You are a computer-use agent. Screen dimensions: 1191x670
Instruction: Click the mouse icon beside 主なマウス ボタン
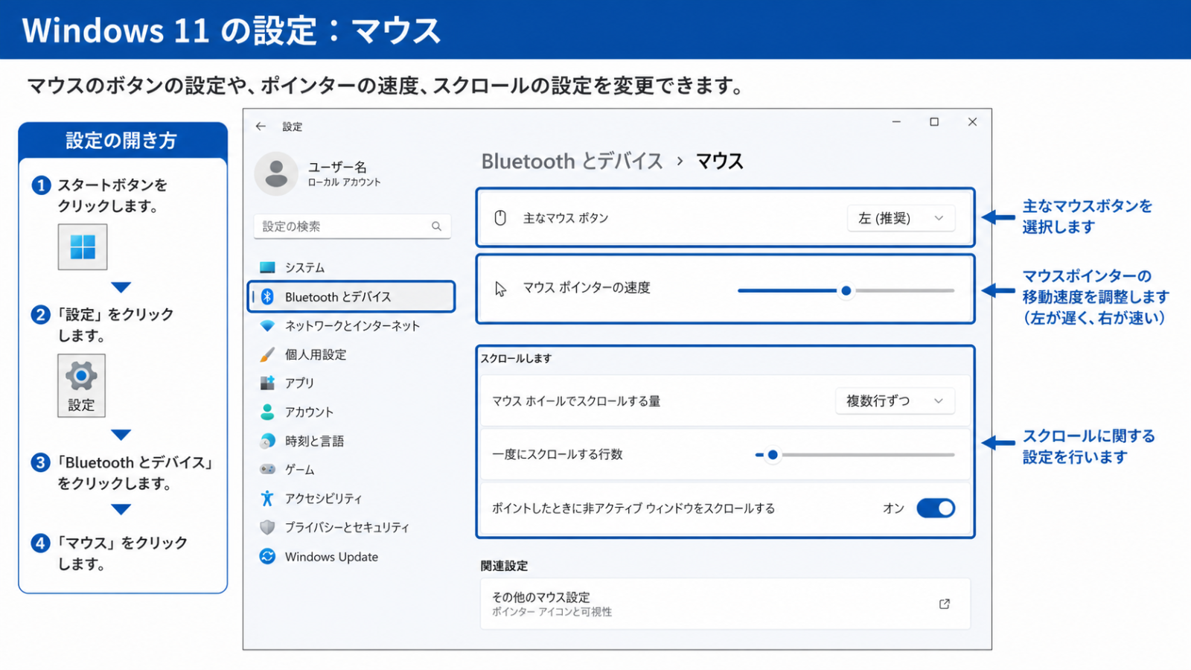pos(500,217)
